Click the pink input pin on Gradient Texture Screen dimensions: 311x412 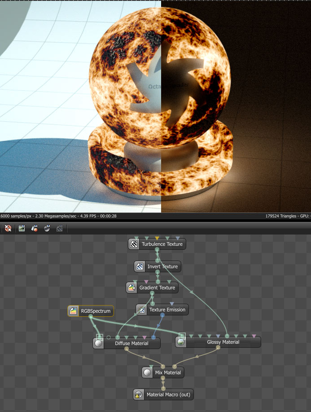tap(146, 282)
